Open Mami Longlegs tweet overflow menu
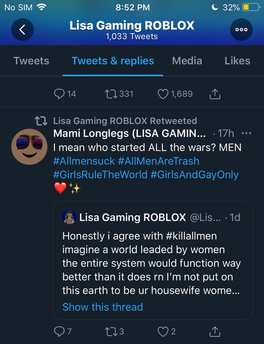The image size is (264, 344). 246,133
